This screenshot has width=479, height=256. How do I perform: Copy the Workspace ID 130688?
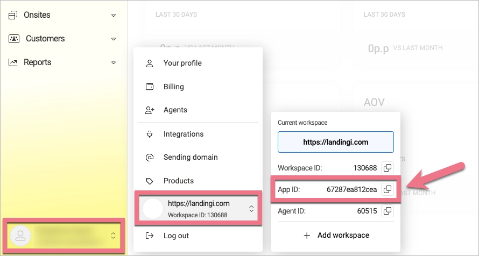point(388,168)
